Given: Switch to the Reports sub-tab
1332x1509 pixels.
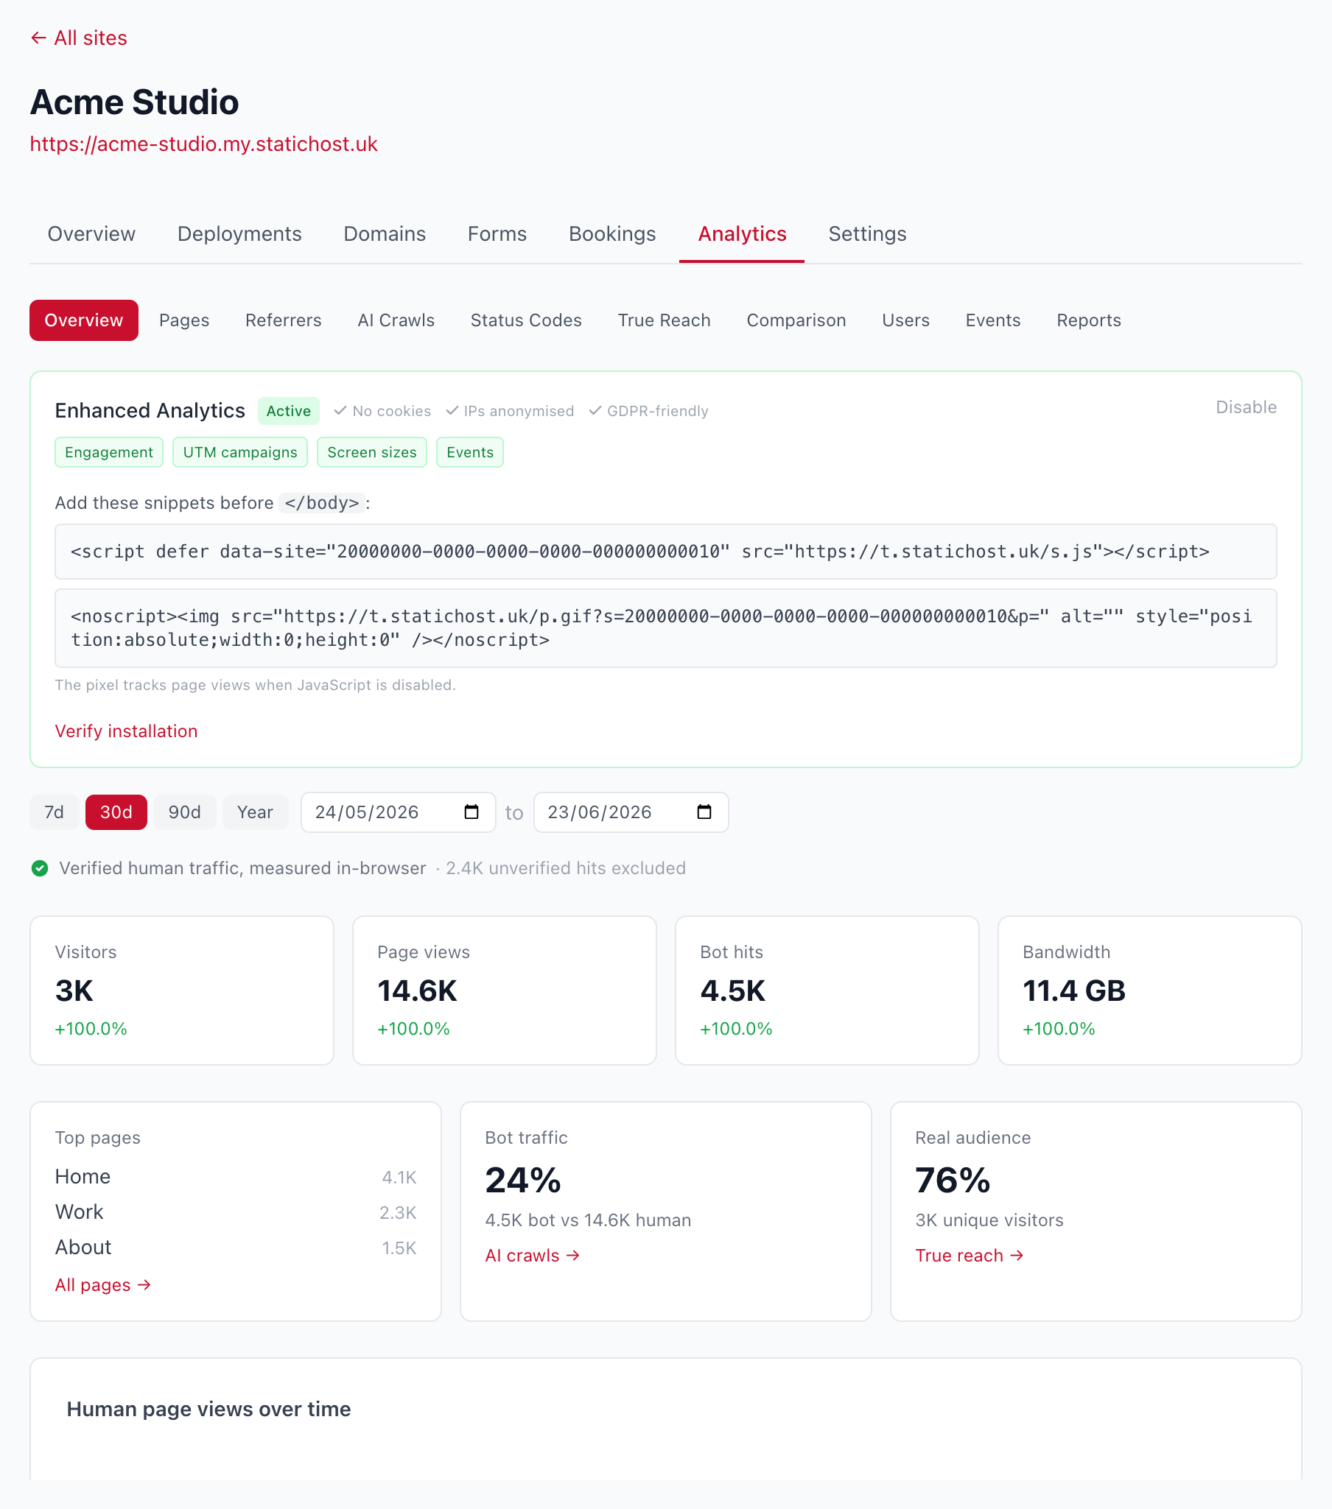Looking at the screenshot, I should (x=1088, y=320).
